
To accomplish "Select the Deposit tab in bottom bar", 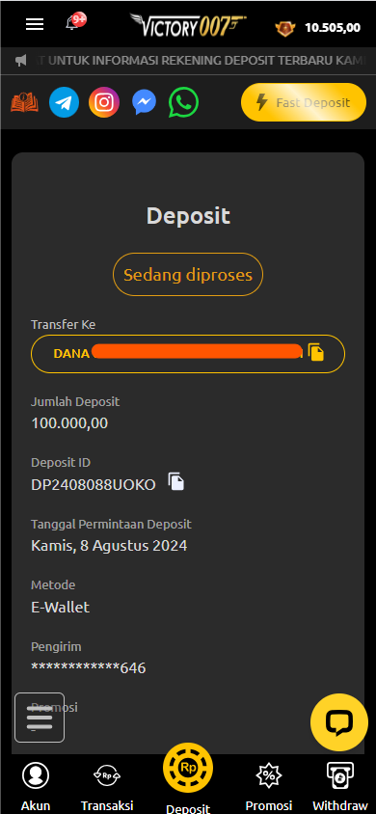I will pos(188,777).
